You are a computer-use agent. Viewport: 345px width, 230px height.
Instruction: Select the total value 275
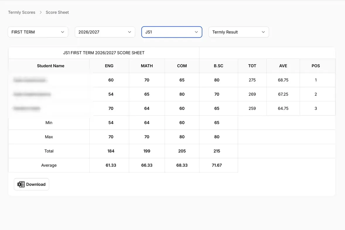252,80
